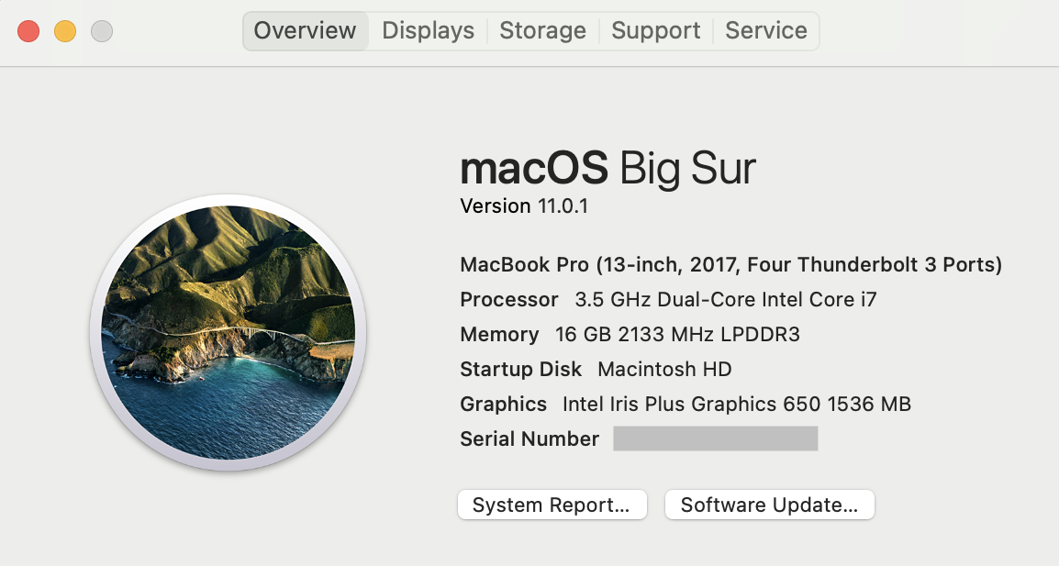The width and height of the screenshot is (1059, 566).
Task: Click the macOS Big Sur title
Action: coord(608,169)
